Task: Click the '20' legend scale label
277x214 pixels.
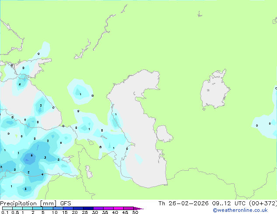Action: click(75, 212)
